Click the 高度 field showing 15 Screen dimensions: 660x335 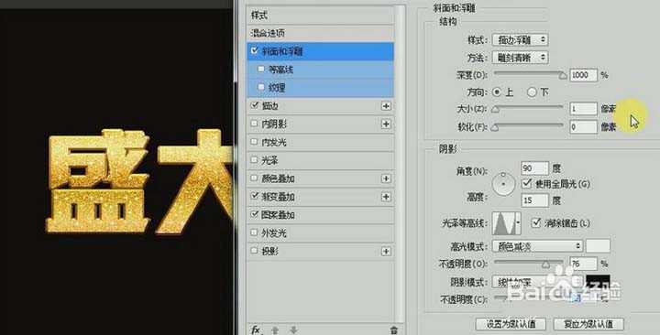534,200
